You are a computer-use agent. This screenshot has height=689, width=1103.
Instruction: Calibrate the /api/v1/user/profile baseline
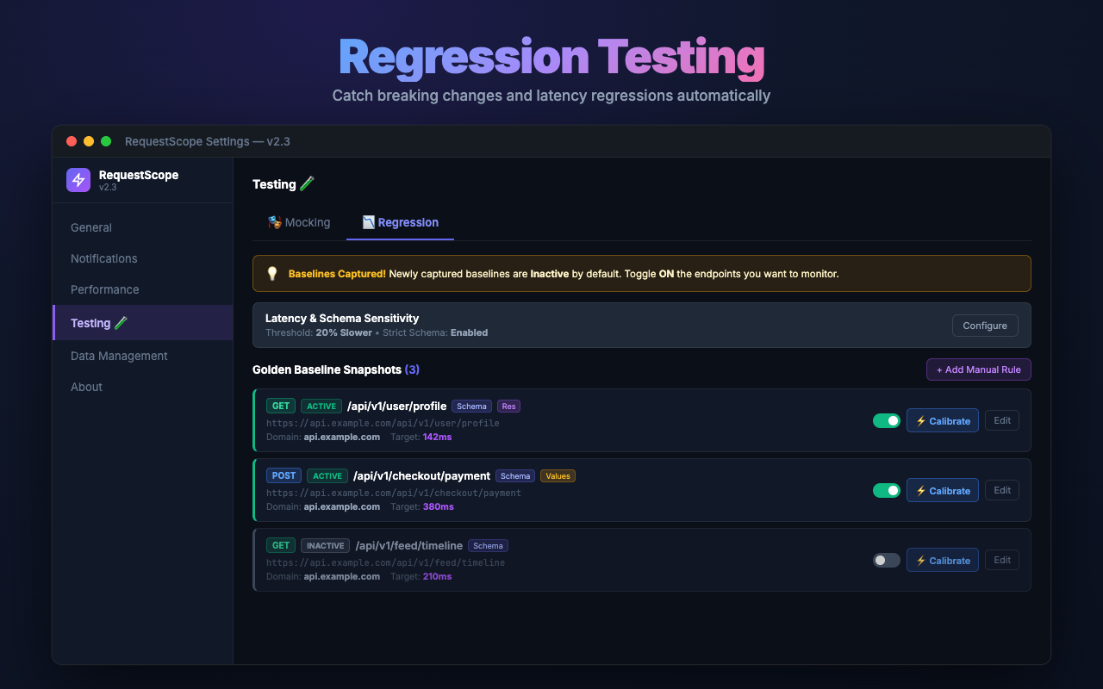click(943, 421)
